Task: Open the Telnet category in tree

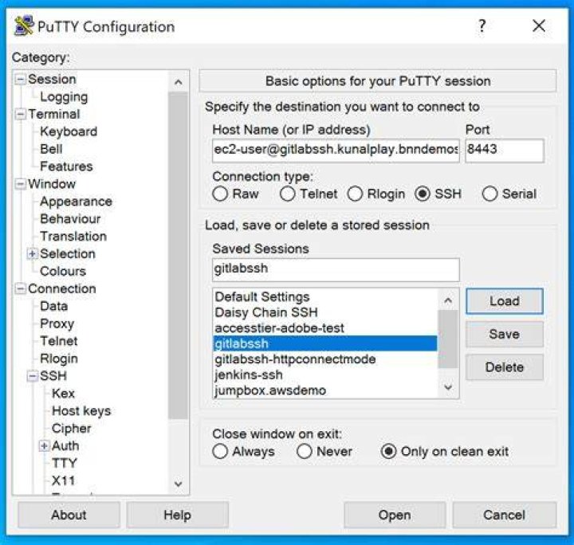Action: (x=58, y=341)
